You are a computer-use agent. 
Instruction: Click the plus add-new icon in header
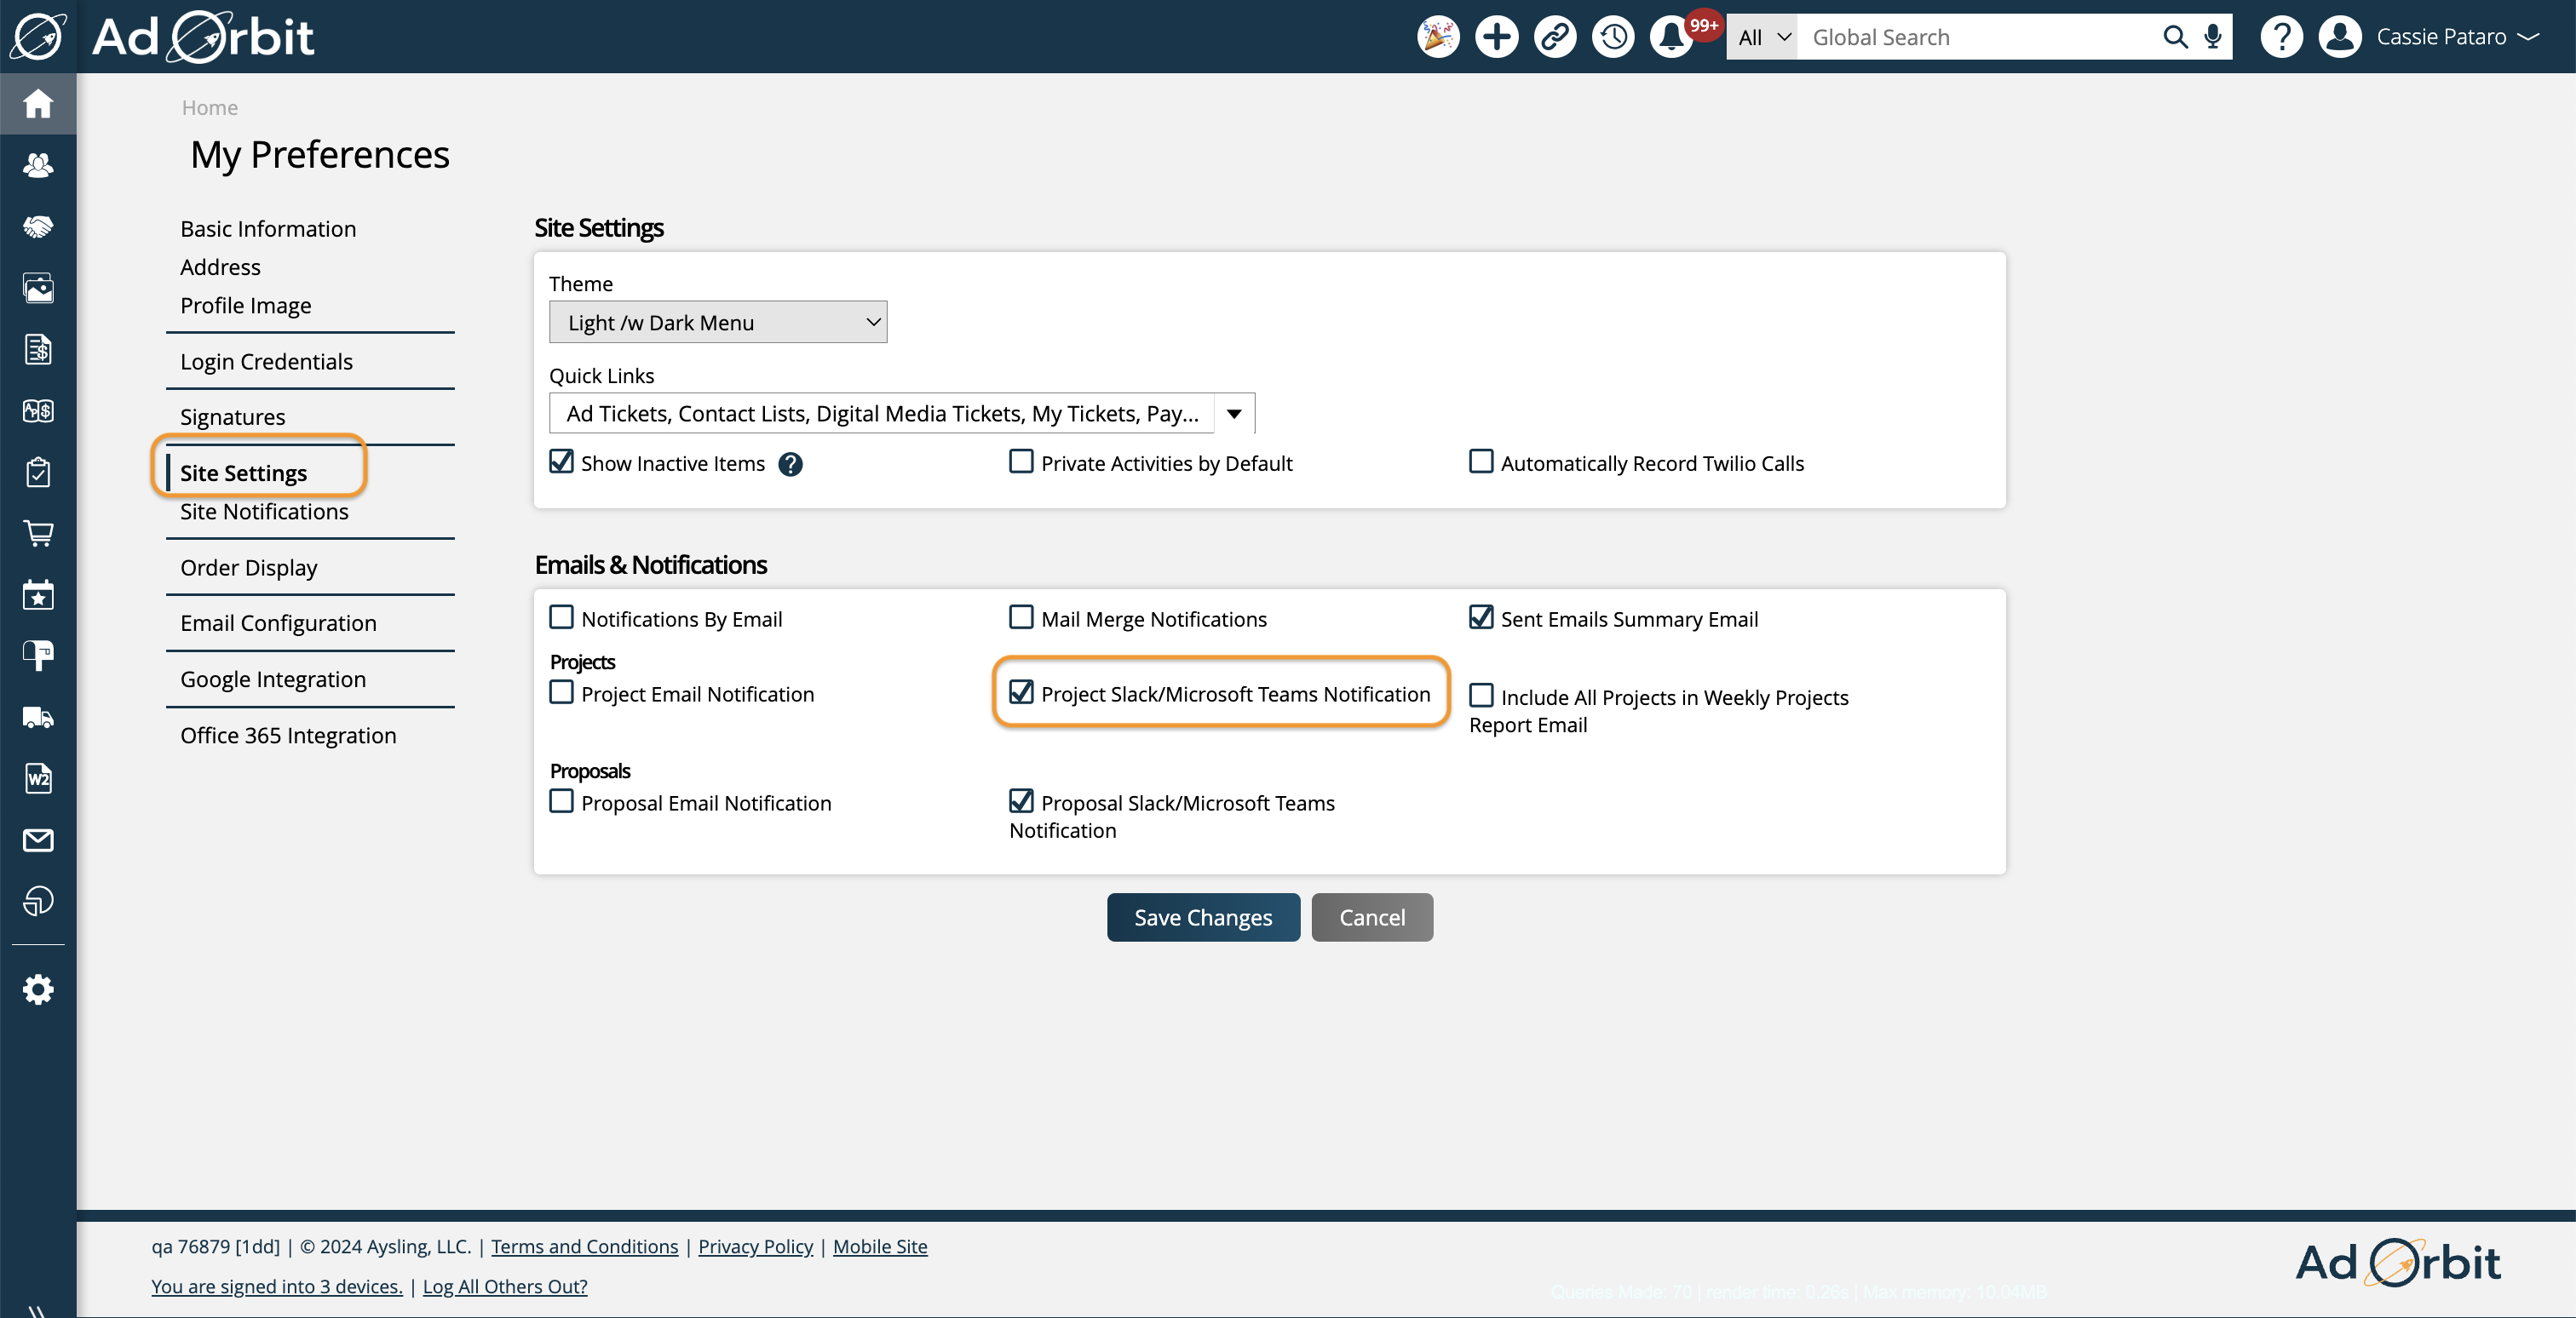tap(1496, 37)
